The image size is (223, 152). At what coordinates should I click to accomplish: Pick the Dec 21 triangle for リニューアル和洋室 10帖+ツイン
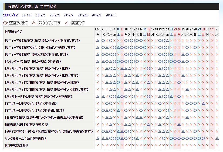point(167,41)
